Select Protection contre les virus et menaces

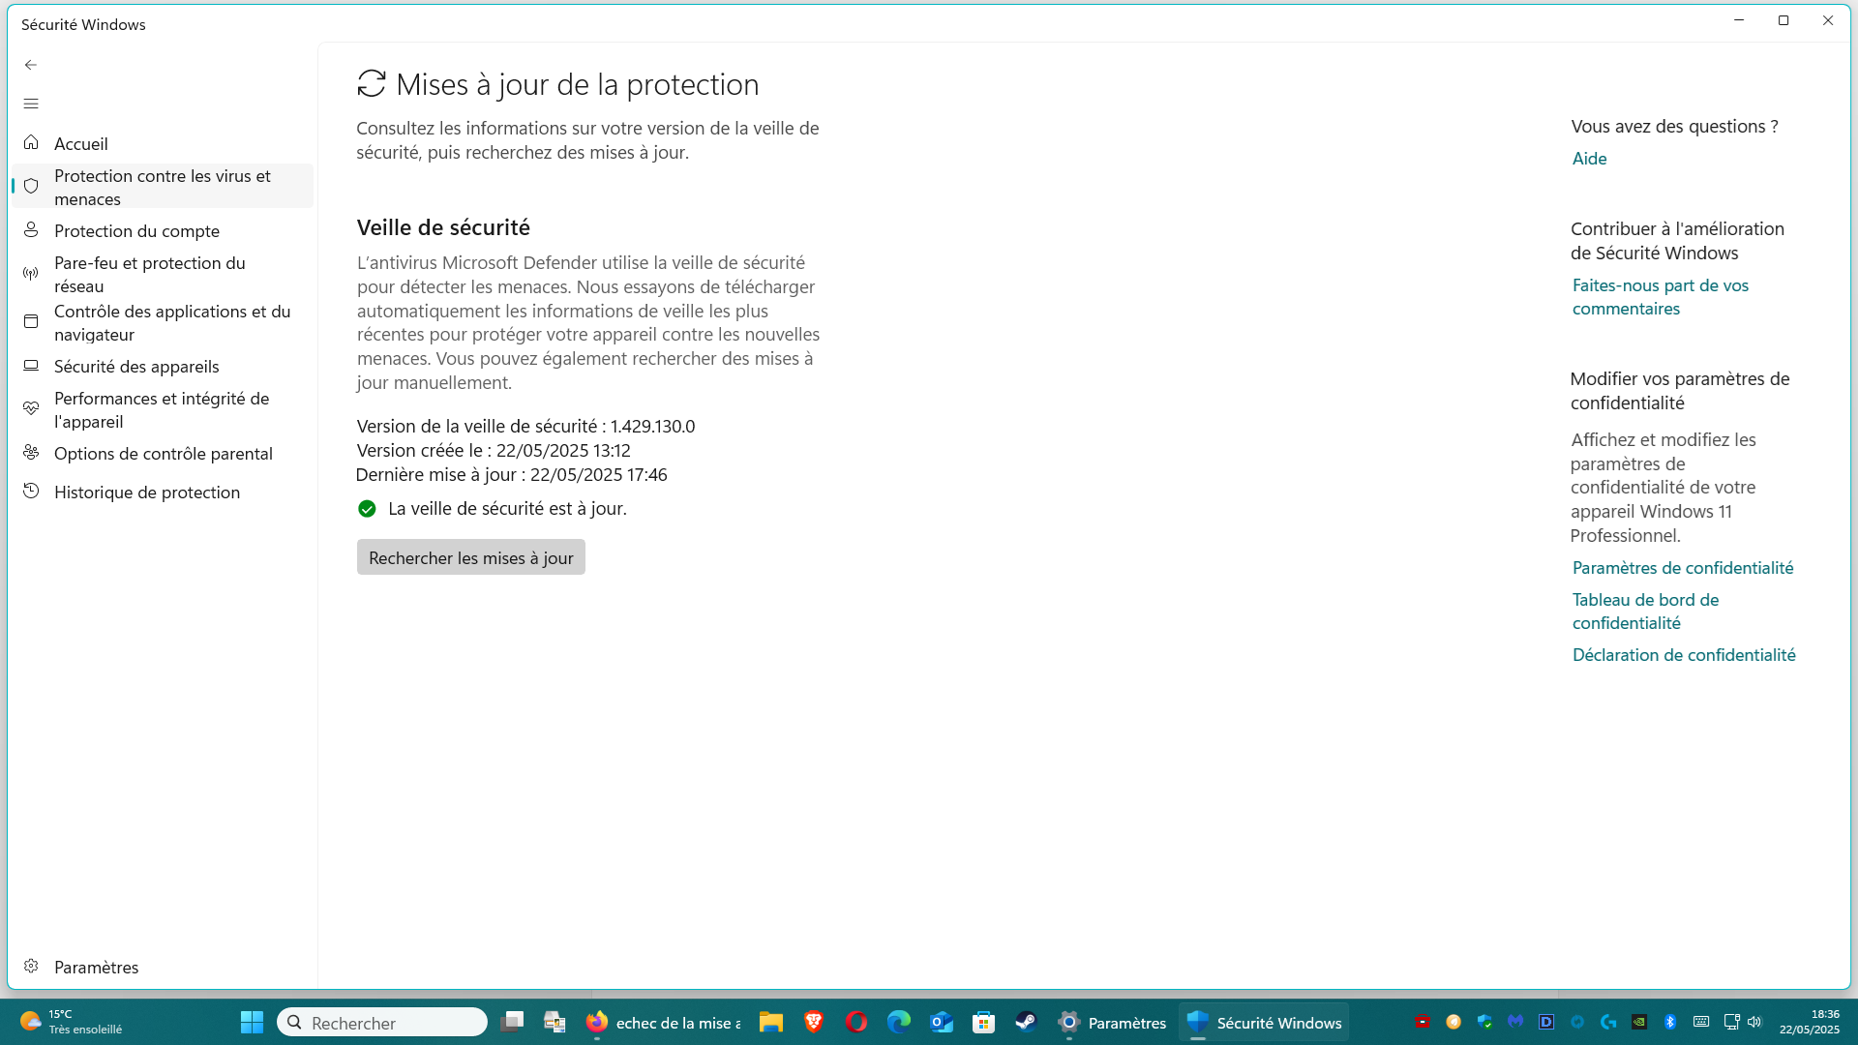tap(163, 187)
